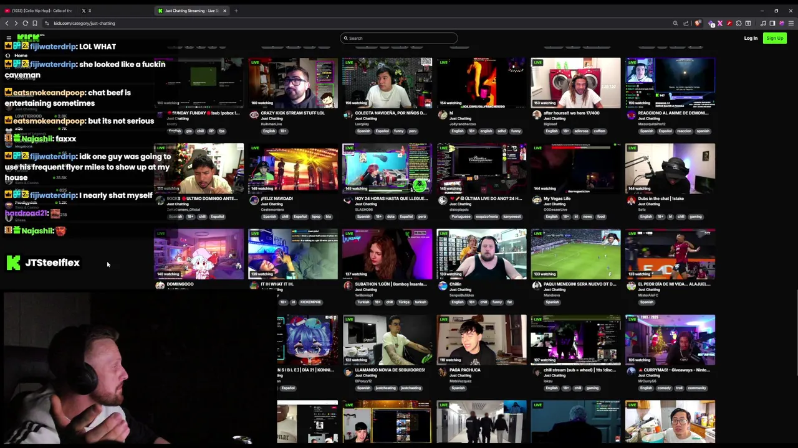Click the green Sign Up button

775,38
